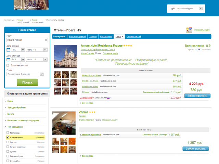Click the green Поиск button
This screenshot has width=219, height=164.
27,83
